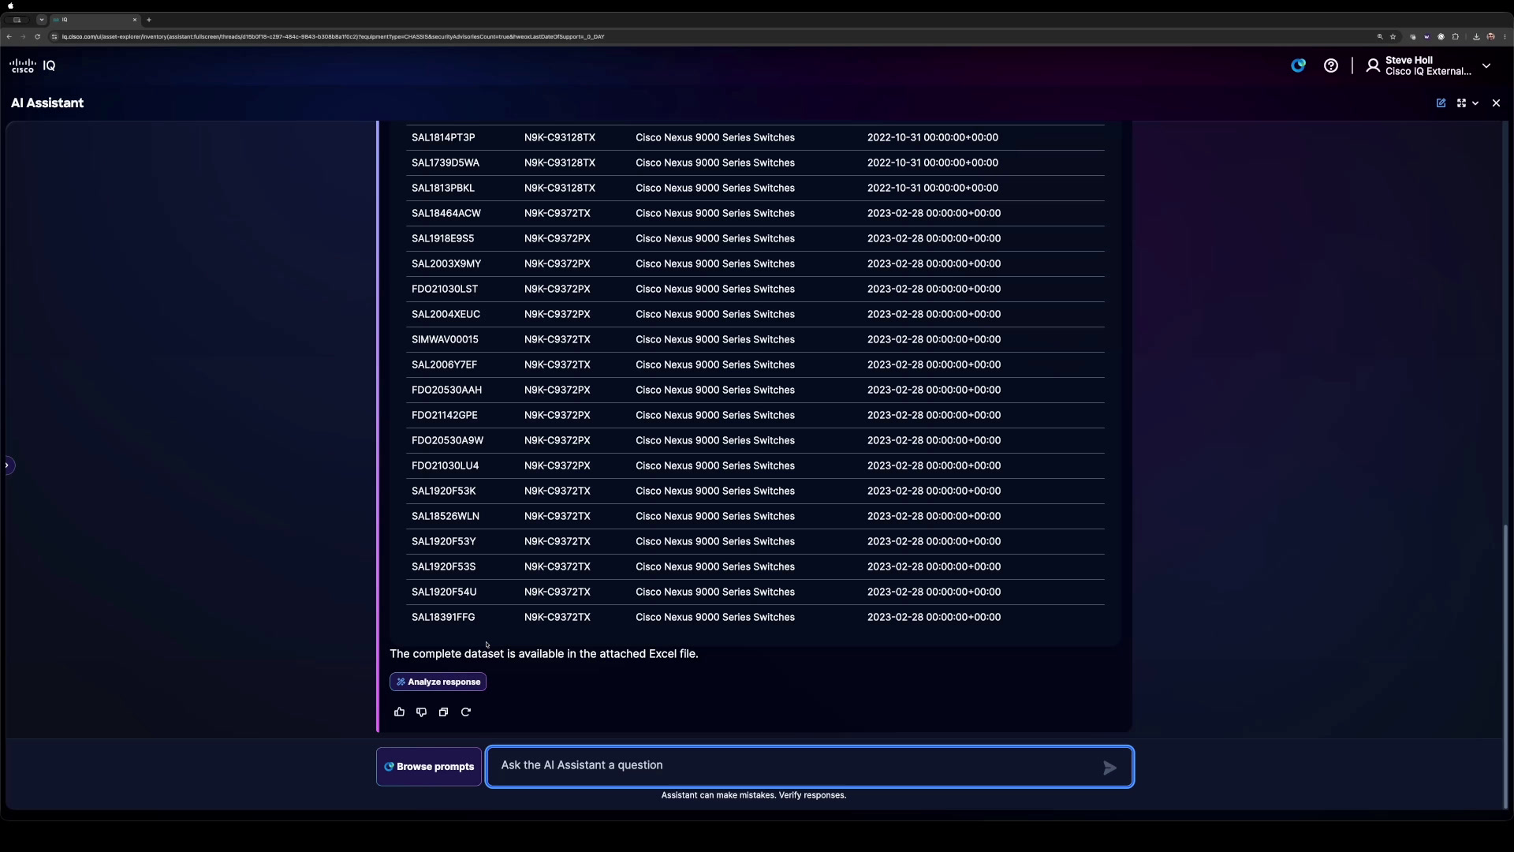Expand the Steve Holl account dropdown chevron
This screenshot has height=852, width=1514.
[1486, 65]
